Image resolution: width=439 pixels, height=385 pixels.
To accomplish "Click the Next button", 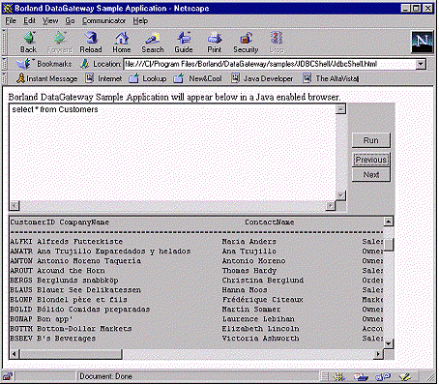I will point(371,175).
